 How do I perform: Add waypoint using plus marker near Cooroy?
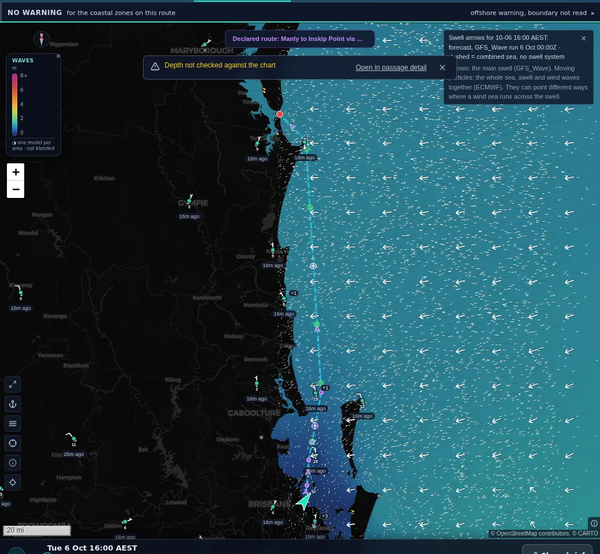click(x=313, y=265)
